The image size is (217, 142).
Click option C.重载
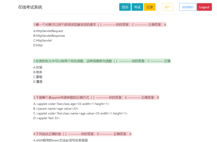38,77
